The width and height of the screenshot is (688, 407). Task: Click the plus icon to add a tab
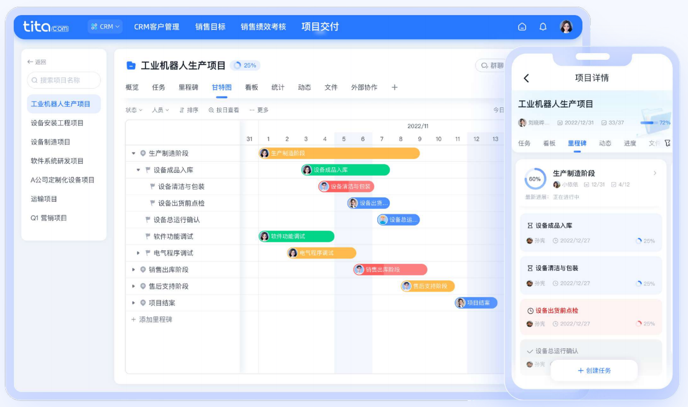pyautogui.click(x=395, y=88)
